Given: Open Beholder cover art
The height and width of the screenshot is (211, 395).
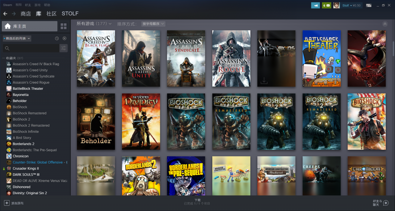Looking at the screenshot, I should tap(96, 121).
